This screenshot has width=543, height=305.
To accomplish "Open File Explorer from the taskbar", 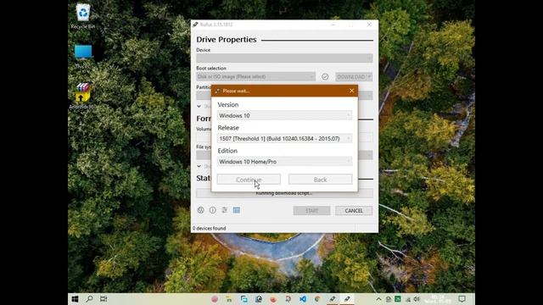I will pyautogui.click(x=229, y=299).
